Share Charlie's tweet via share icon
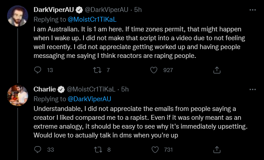Image resolution: width=264 pixels, height=160 pixels. 217,149
